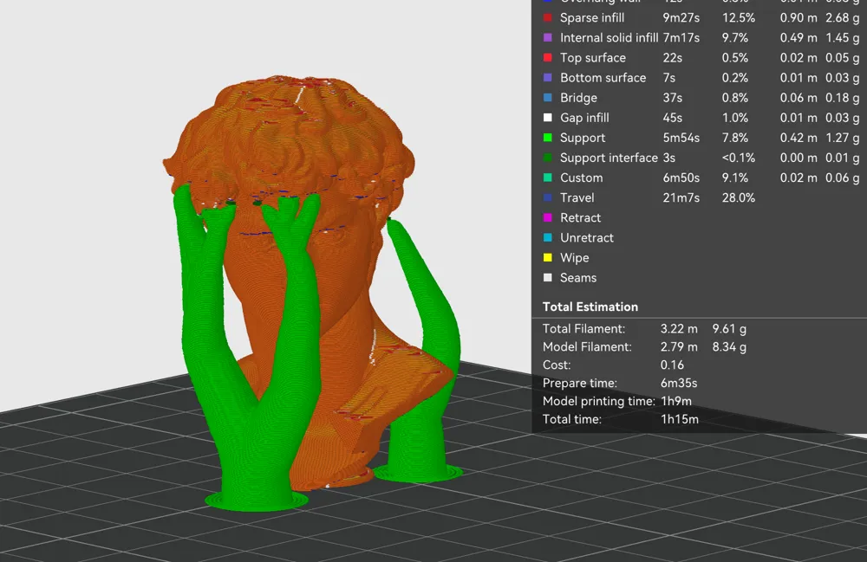Toggle Bridge line type visibility
This screenshot has height=562, width=867.
pyautogui.click(x=578, y=98)
